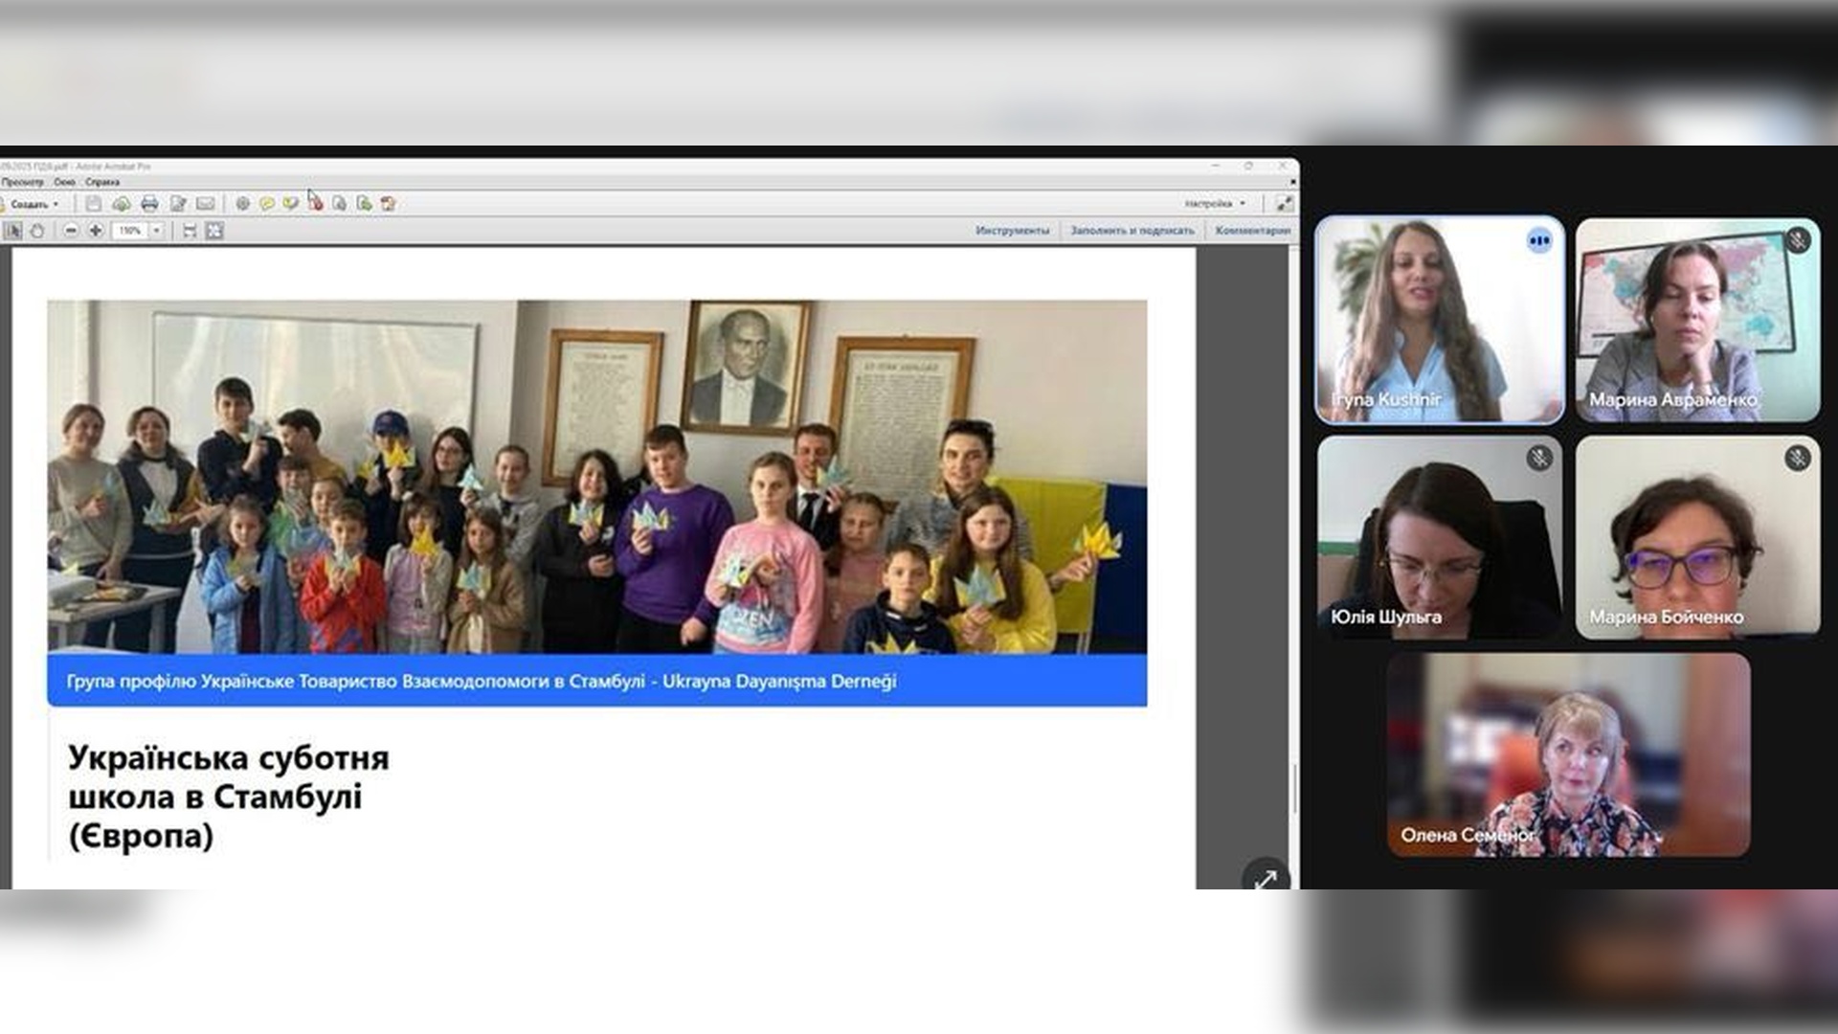Image resolution: width=1838 pixels, height=1034 pixels.
Task: Click the zoom out minus button
Action: pyautogui.click(x=71, y=231)
